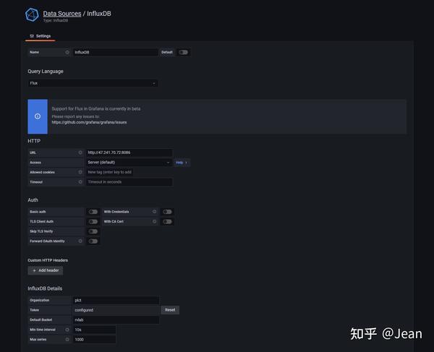Click the URL field info icon
The image size is (434, 352).
coord(80,153)
